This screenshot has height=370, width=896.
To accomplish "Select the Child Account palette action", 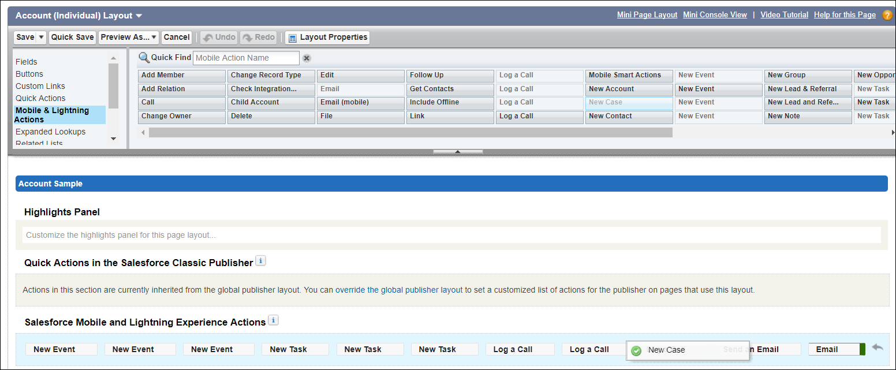I will (x=271, y=103).
